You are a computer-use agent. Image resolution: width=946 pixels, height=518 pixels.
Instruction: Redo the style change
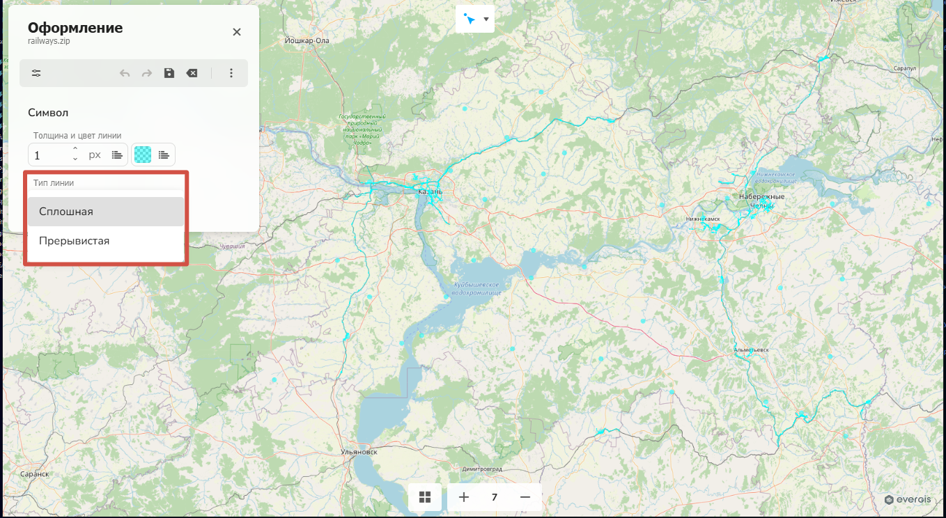pyautogui.click(x=147, y=73)
